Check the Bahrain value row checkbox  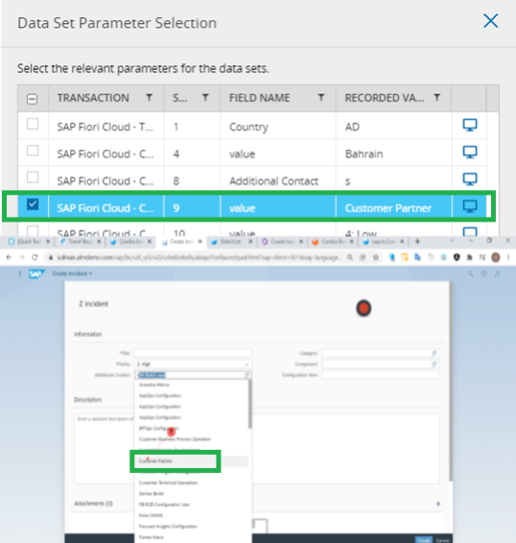point(33,151)
